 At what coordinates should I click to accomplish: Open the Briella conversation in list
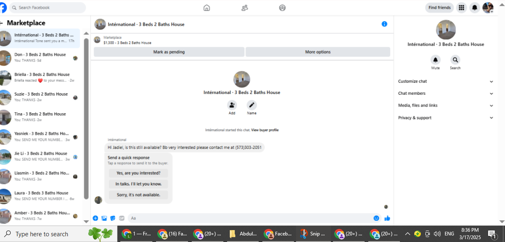(x=40, y=78)
